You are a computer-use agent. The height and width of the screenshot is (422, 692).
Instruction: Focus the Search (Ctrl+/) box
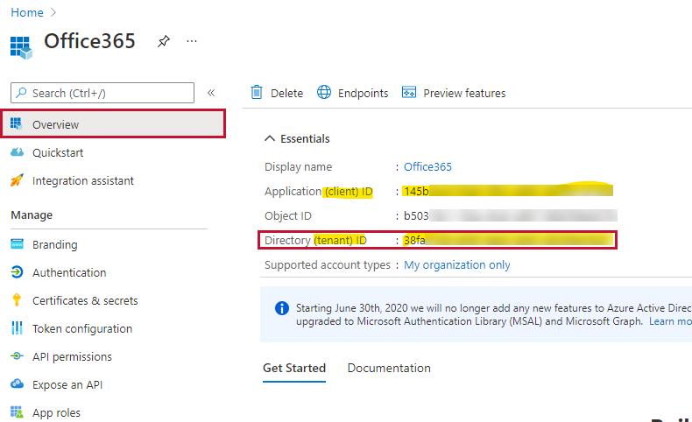pos(102,93)
